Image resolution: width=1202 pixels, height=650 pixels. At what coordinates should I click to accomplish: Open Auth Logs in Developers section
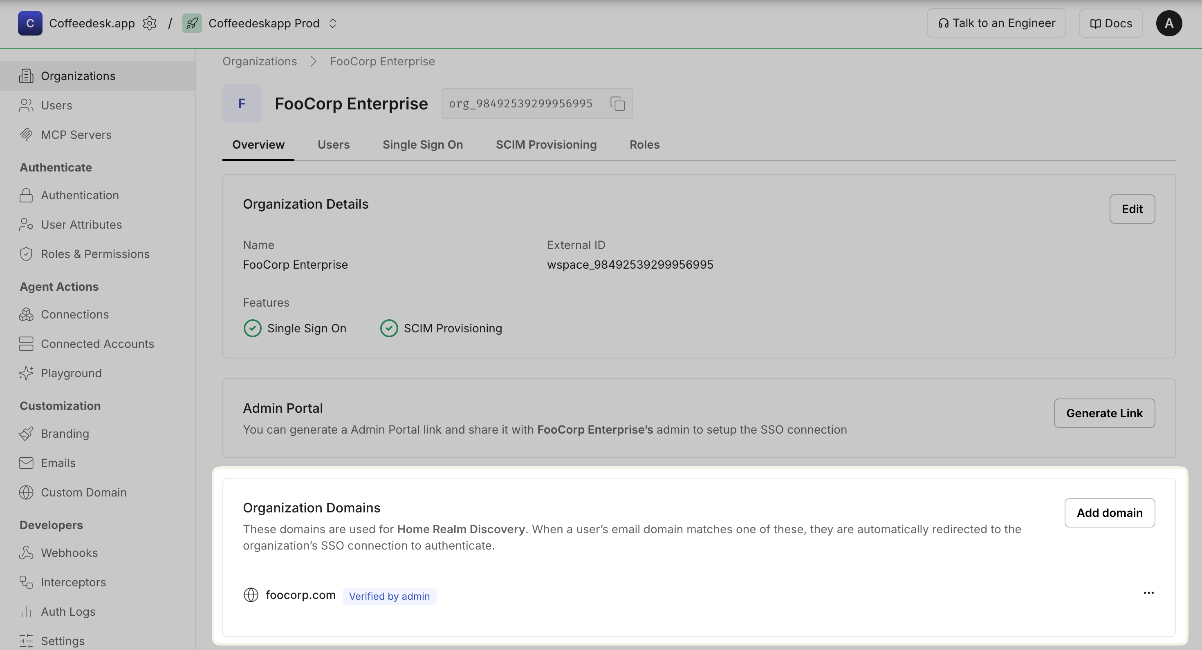coord(67,611)
